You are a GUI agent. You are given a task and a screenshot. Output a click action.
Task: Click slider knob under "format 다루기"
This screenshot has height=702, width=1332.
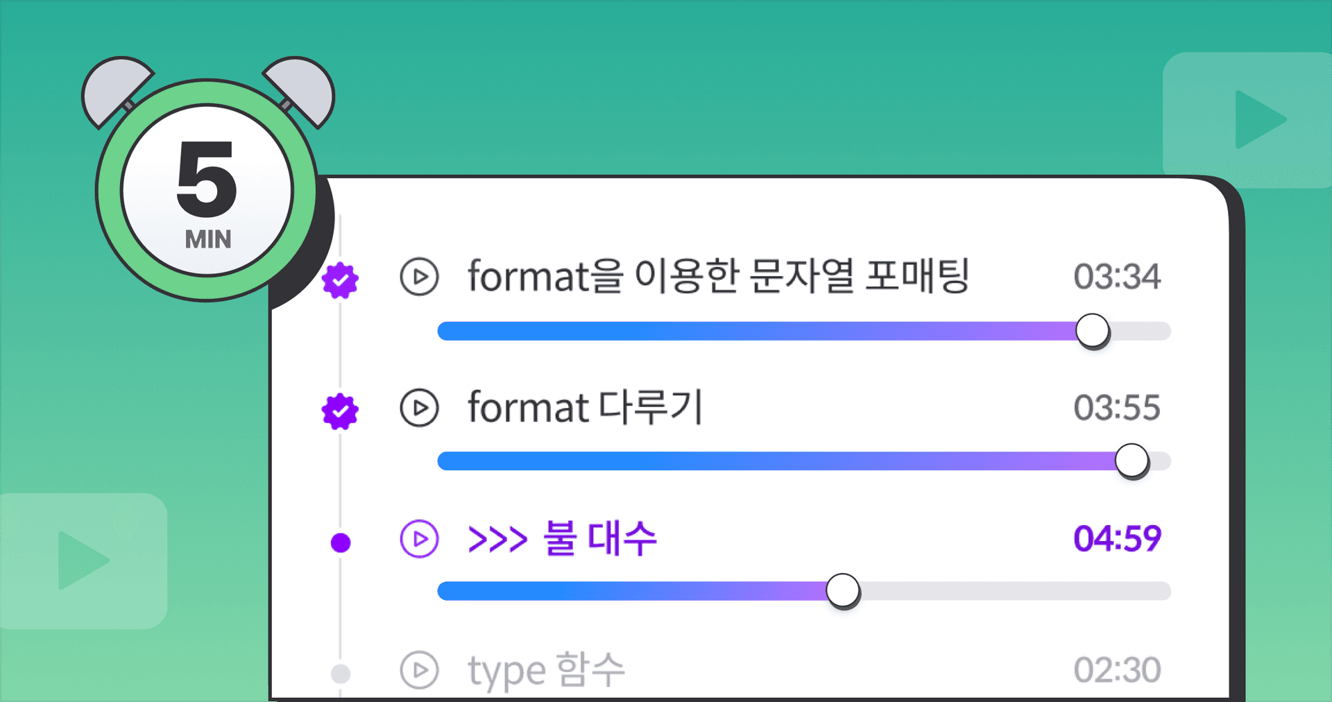point(1132,461)
